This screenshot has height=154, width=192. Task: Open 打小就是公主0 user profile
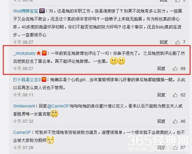point(27,80)
